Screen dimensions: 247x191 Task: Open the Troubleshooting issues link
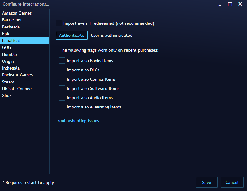coord(77,121)
